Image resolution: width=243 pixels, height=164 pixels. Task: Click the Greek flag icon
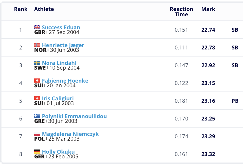click(37, 116)
